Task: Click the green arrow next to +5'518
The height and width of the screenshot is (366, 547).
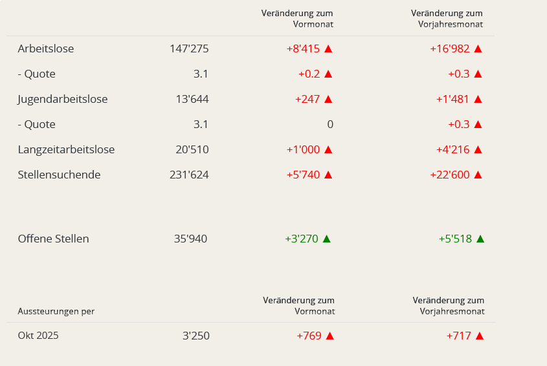Action: tap(480, 239)
